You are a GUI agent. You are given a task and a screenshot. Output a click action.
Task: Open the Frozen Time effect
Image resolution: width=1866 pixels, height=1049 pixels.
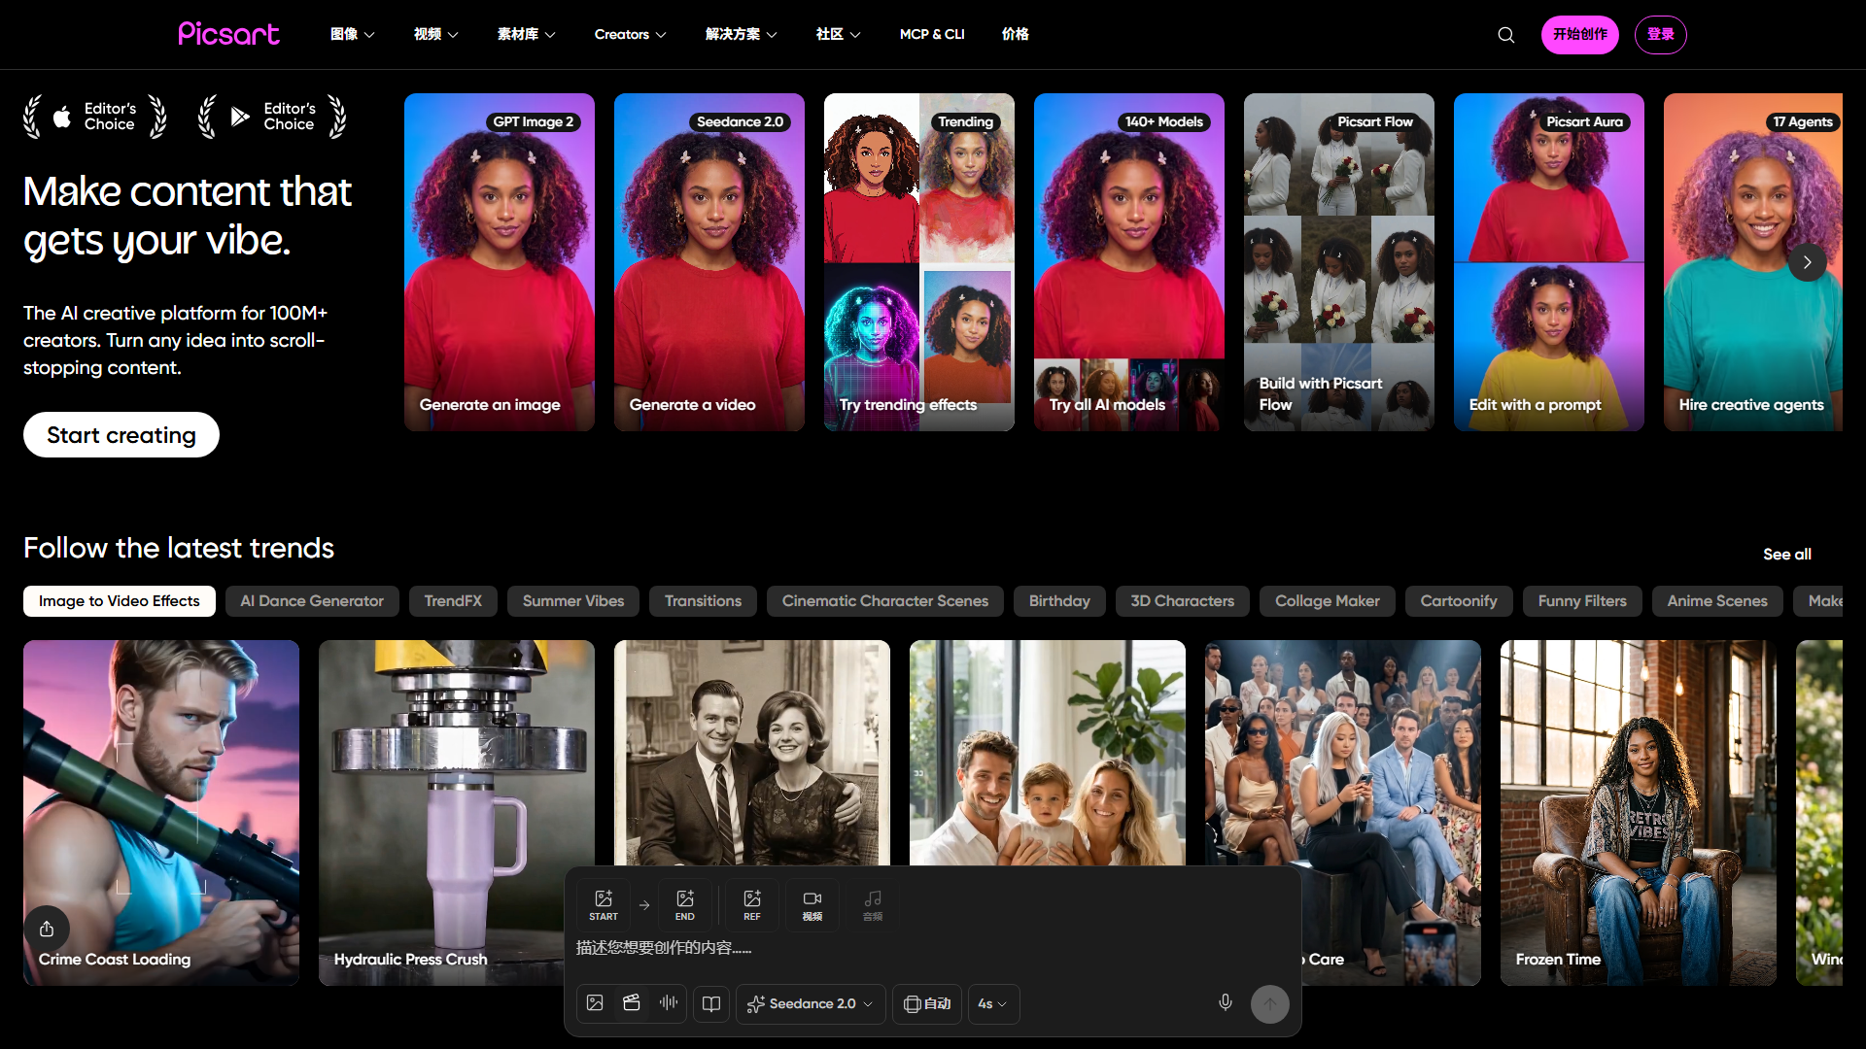tap(1639, 813)
